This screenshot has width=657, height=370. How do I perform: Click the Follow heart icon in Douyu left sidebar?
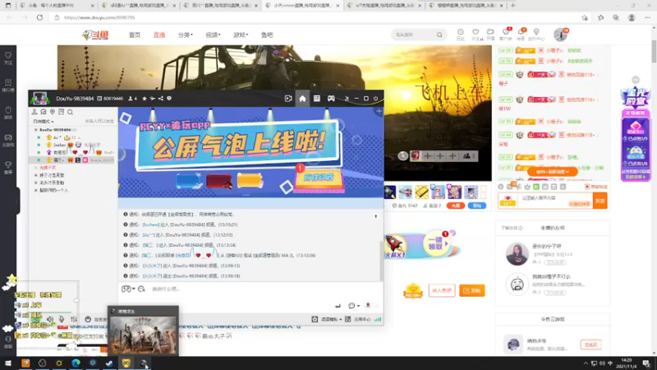[x=8, y=58]
